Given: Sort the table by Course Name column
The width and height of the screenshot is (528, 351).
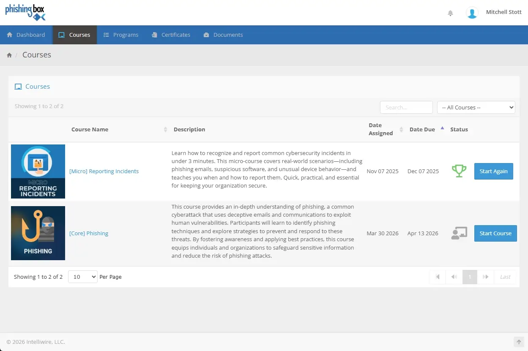Looking at the screenshot, I should (x=90, y=129).
